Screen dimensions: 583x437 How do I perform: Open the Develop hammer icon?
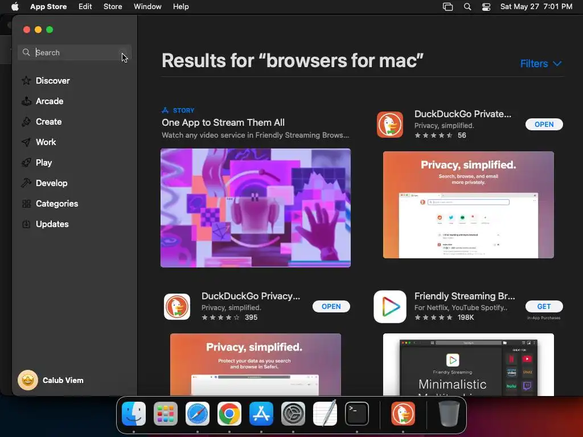26,183
